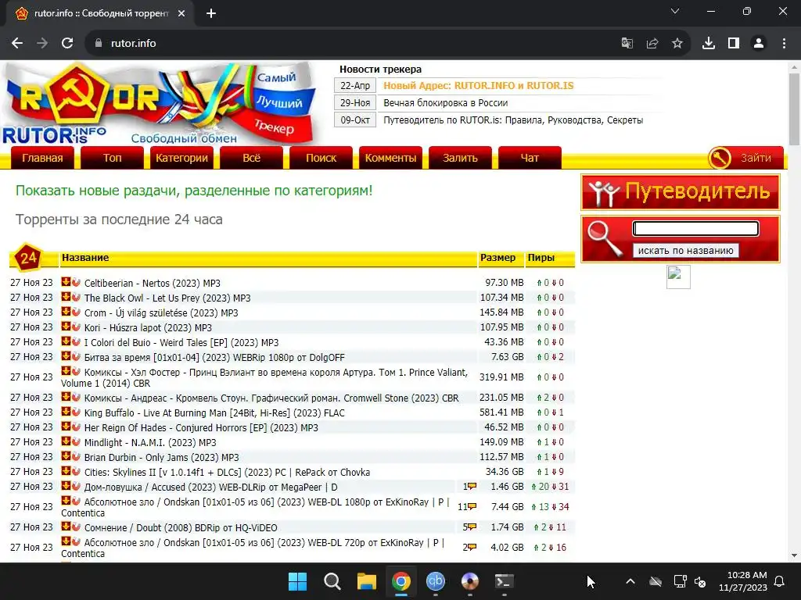Open the Всё menu tab
Viewport: 801px width, 600px height.
[x=251, y=158]
